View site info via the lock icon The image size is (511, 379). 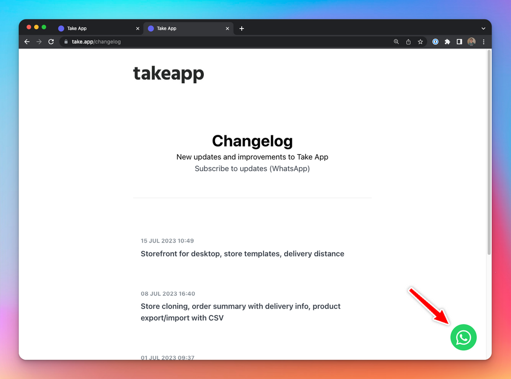[66, 42]
